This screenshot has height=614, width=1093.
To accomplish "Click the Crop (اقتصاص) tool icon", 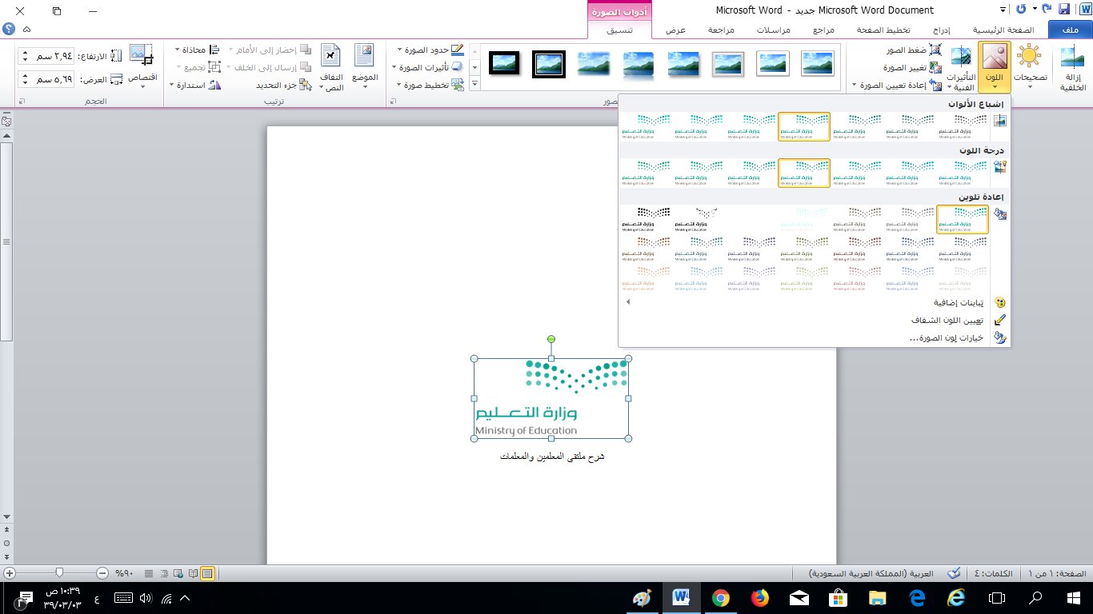I will (x=142, y=56).
